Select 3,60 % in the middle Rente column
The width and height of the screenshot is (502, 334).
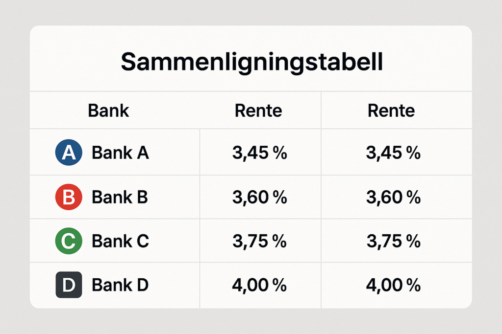tap(259, 197)
